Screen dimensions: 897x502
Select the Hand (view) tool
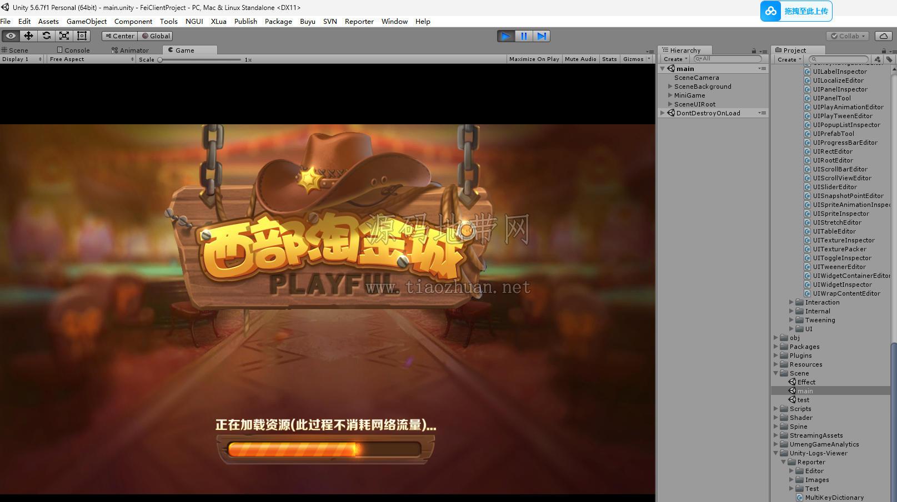click(11, 36)
